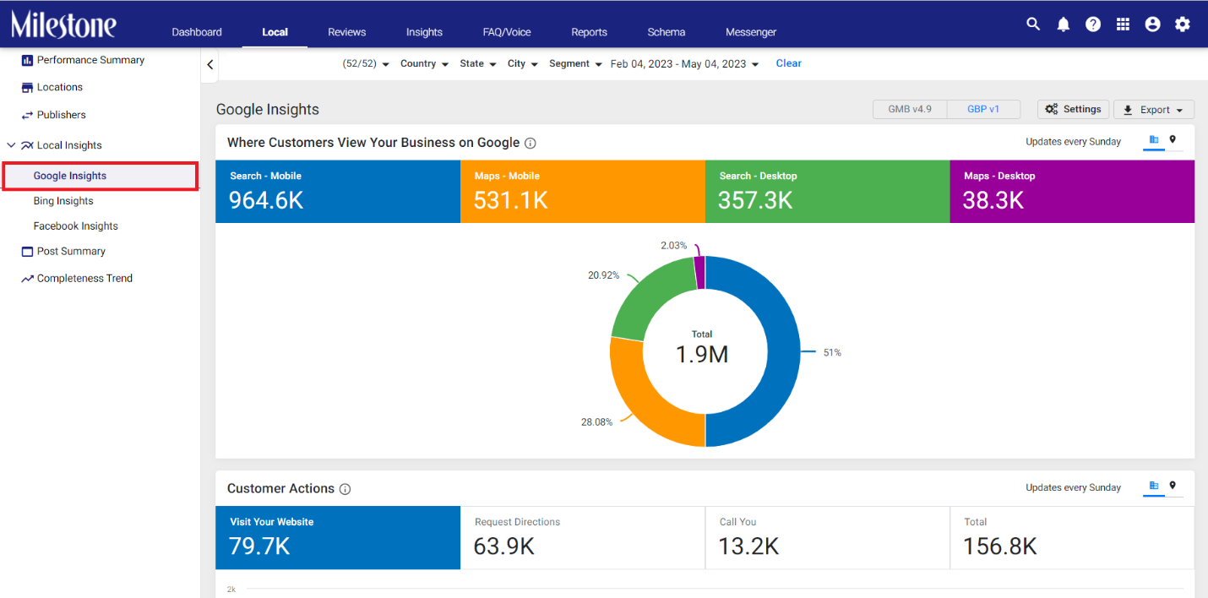Click the Local Insights trend icon
The height and width of the screenshot is (598, 1208).
[27, 145]
